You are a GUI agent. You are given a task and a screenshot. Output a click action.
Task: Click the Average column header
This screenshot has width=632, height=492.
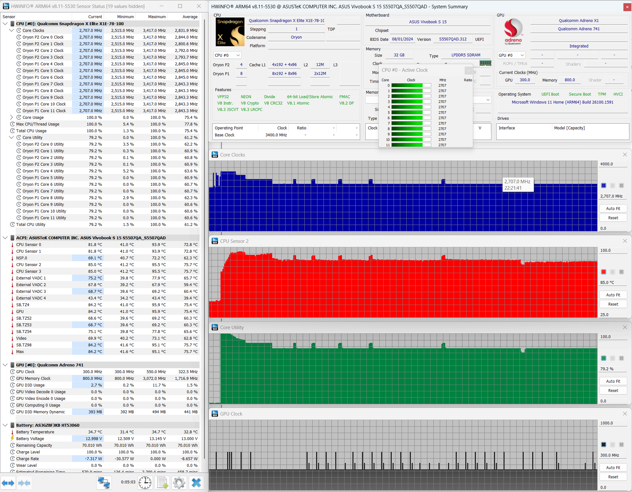tap(183, 17)
